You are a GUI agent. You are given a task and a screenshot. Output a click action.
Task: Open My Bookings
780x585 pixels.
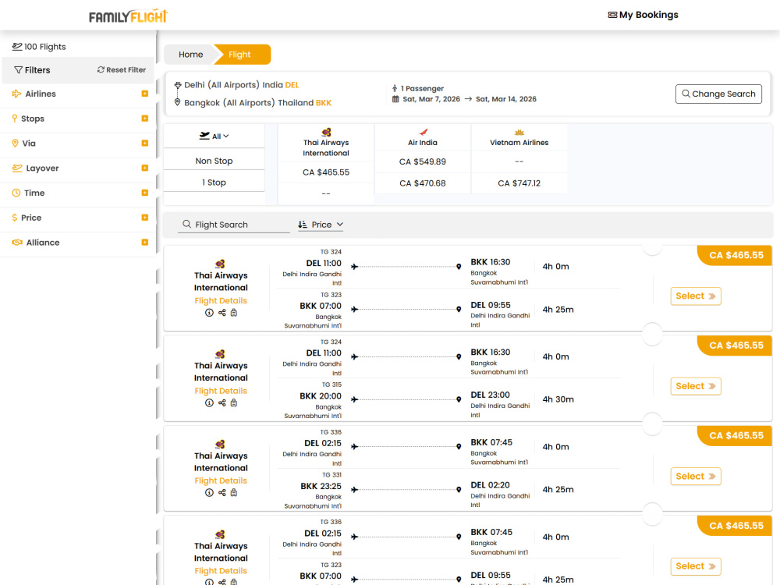643,15
